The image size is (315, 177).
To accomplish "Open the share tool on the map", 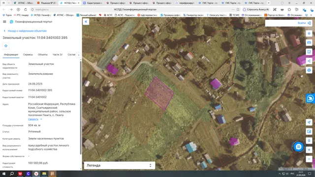I will click(309, 61).
